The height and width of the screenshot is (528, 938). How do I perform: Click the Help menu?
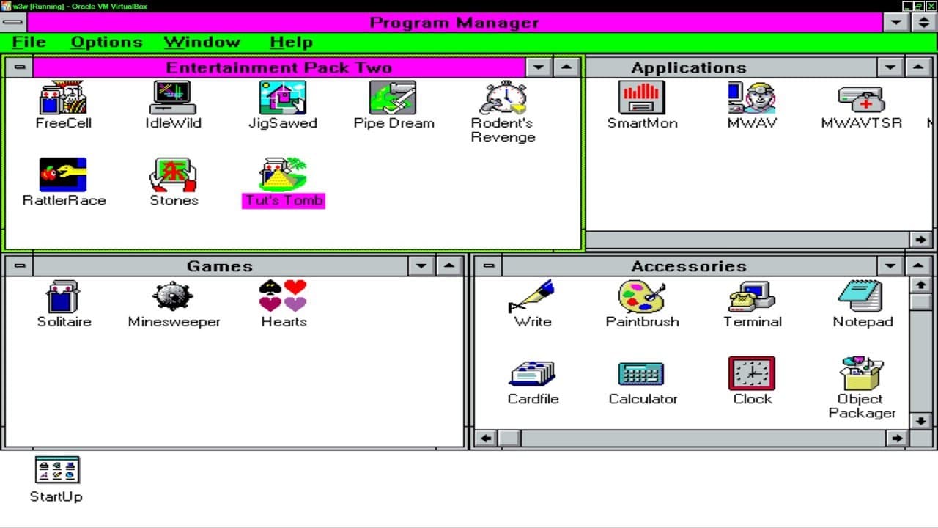291,42
